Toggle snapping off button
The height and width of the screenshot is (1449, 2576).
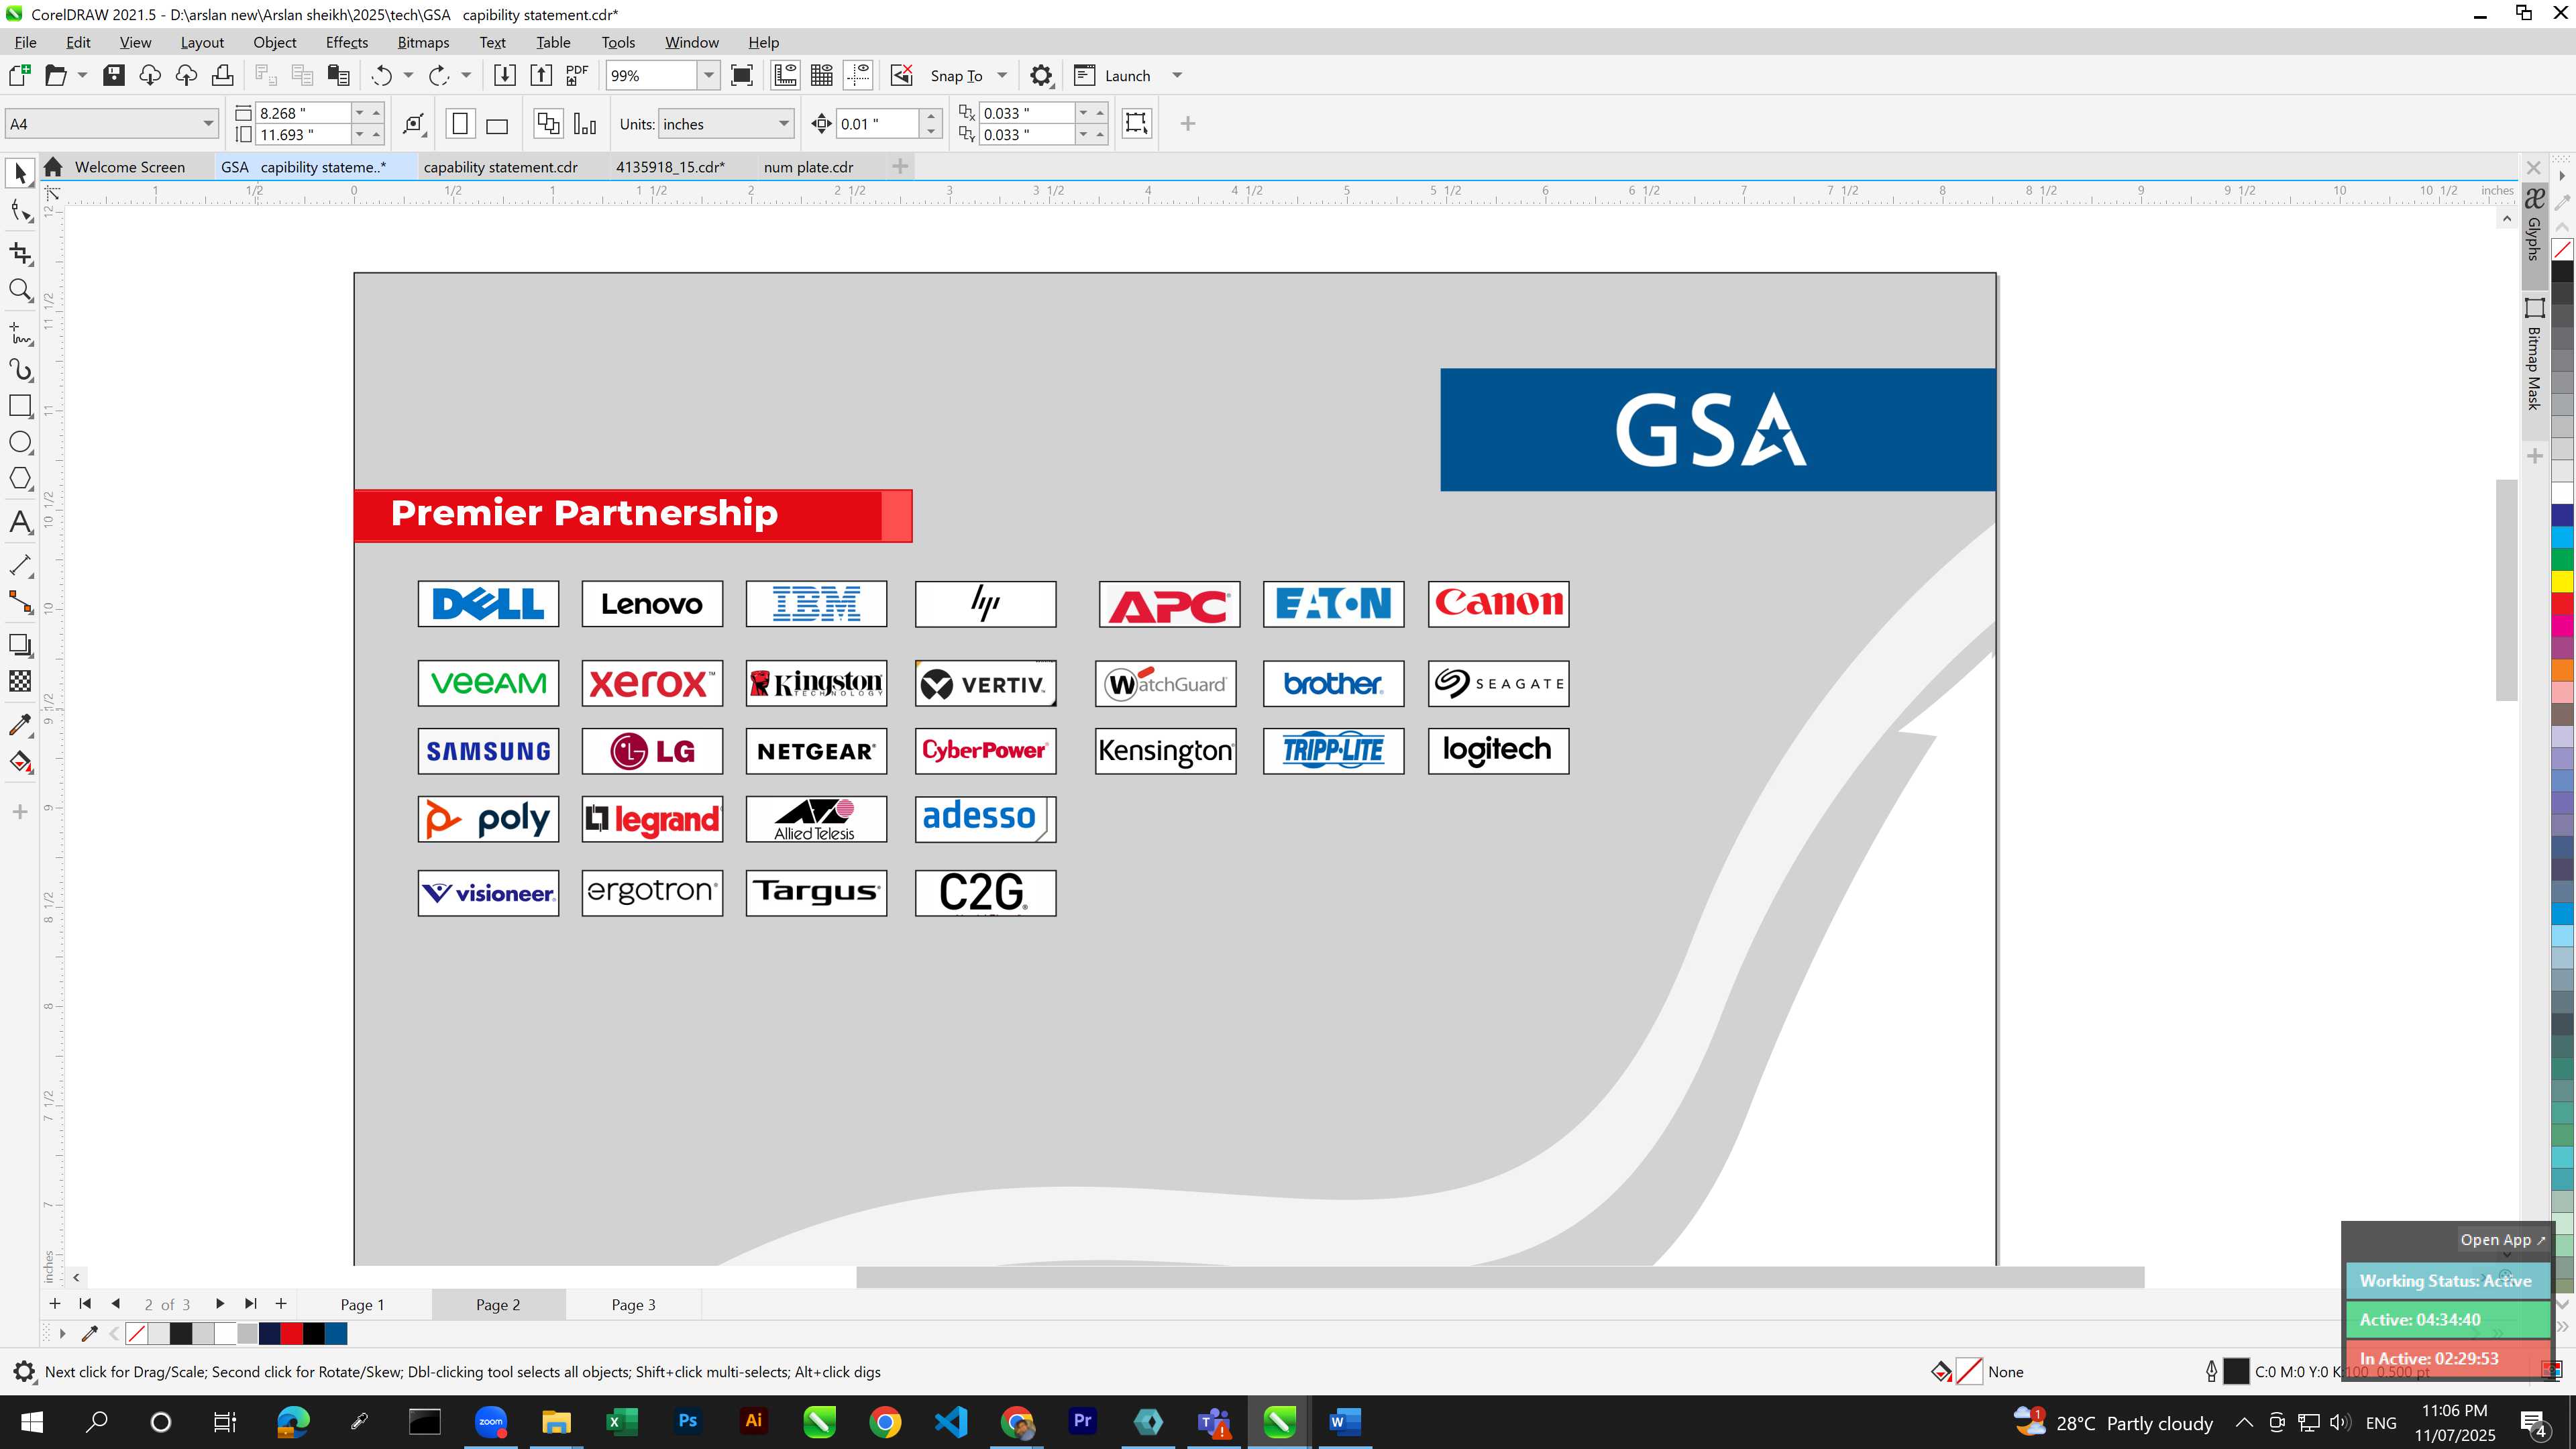coord(902,76)
